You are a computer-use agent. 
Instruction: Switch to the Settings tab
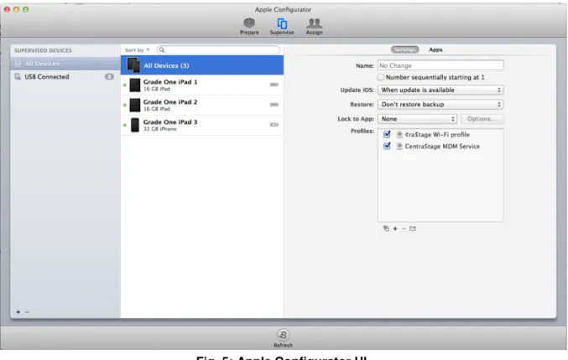coord(404,49)
